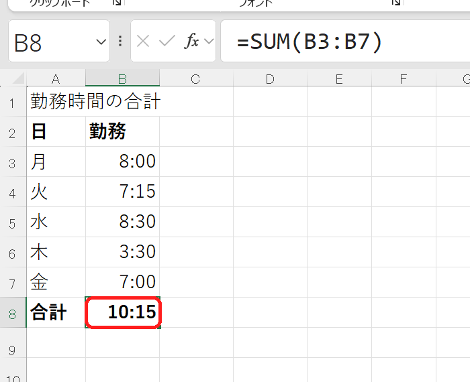Select the 水 cell
470x382 pixels.
click(x=56, y=222)
